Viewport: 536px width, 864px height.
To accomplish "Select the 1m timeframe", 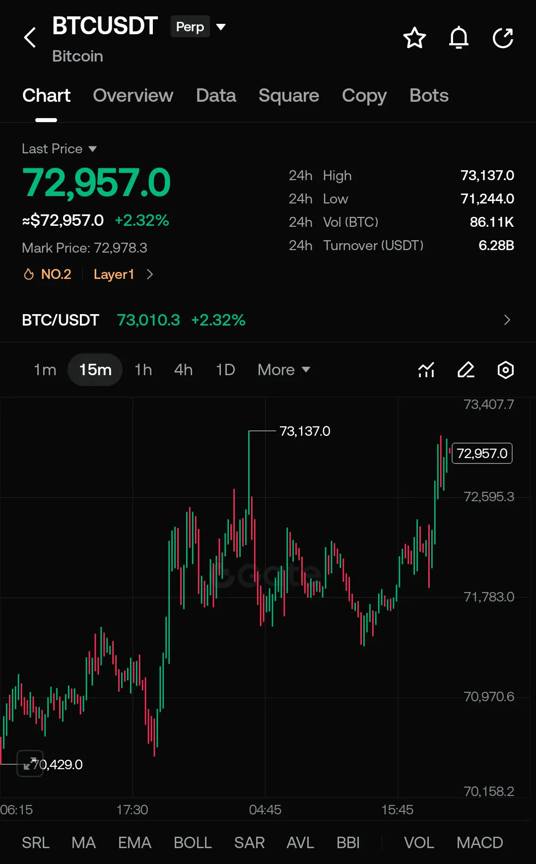I will click(x=45, y=370).
